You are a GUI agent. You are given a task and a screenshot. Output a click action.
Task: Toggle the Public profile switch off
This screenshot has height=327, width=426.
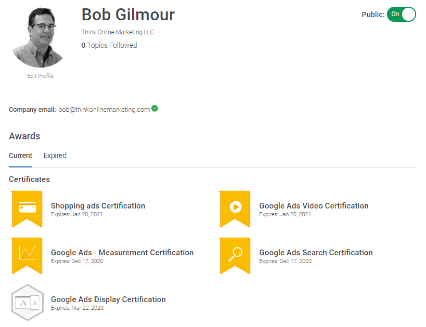[401, 15]
